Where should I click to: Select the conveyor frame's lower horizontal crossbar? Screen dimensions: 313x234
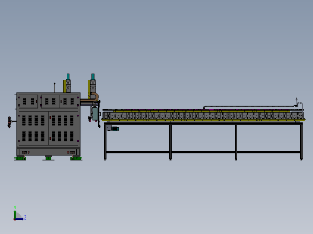203,152
